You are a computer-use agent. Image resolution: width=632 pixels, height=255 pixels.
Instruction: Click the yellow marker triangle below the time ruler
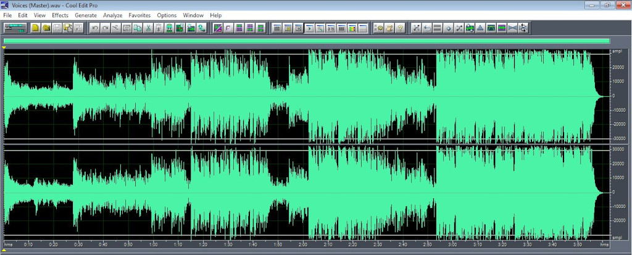click(4, 251)
